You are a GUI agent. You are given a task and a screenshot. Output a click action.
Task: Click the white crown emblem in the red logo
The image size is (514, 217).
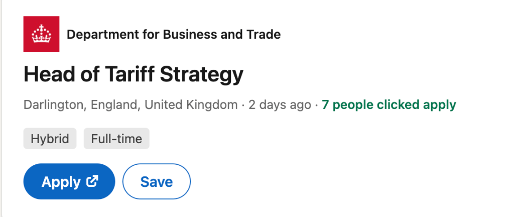[41, 35]
